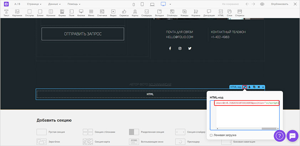Toggle page preview eye icon
The width and height of the screenshot is (300, 146).
[x=262, y=4]
